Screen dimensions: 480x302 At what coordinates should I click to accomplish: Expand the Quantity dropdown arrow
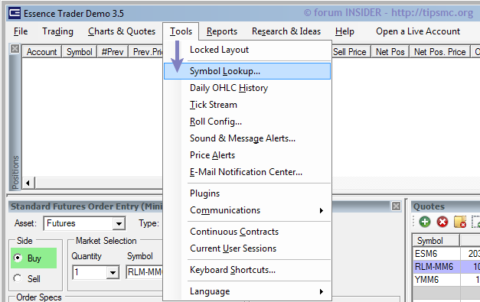pos(113,272)
